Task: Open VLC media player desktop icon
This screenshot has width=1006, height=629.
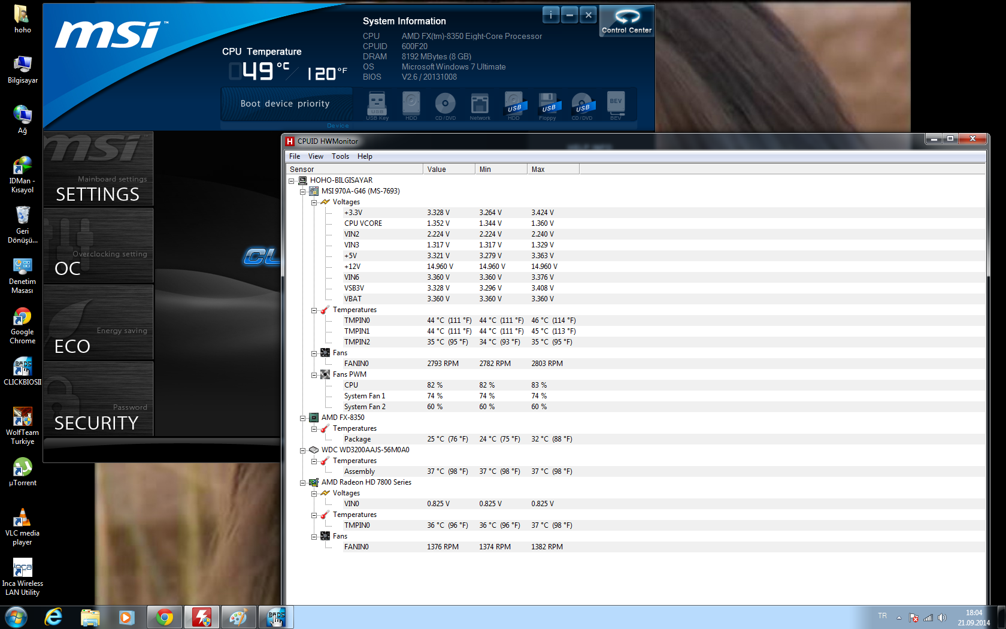Action: [x=22, y=527]
